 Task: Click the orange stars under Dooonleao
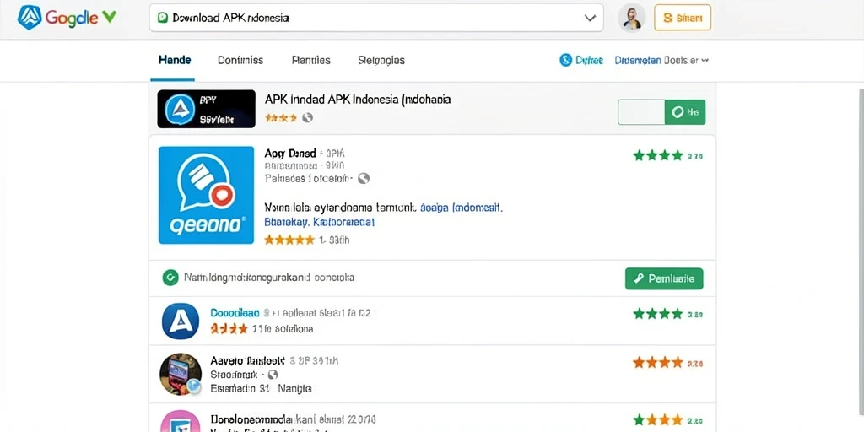229,329
